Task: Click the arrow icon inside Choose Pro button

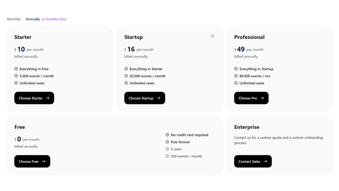Action: 262,98
